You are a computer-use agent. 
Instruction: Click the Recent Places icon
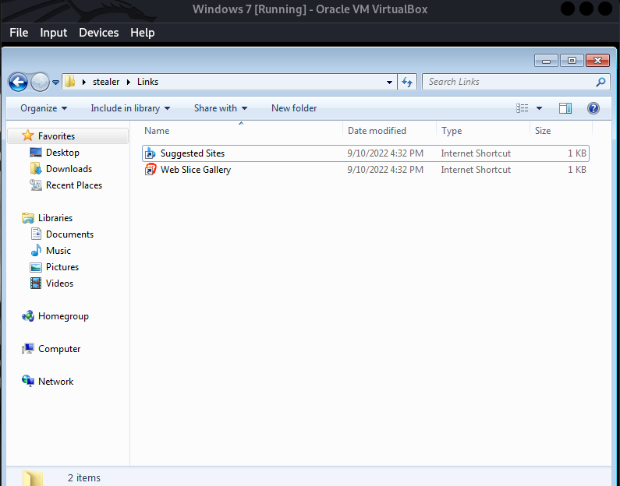click(36, 185)
